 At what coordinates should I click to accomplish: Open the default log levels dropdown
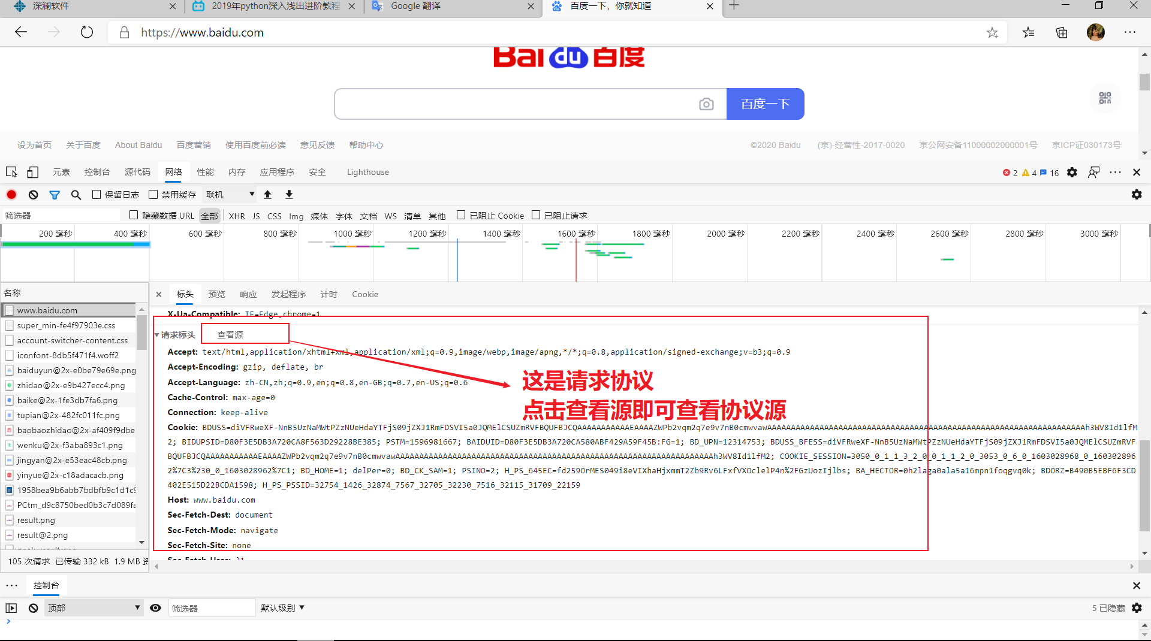click(x=283, y=608)
